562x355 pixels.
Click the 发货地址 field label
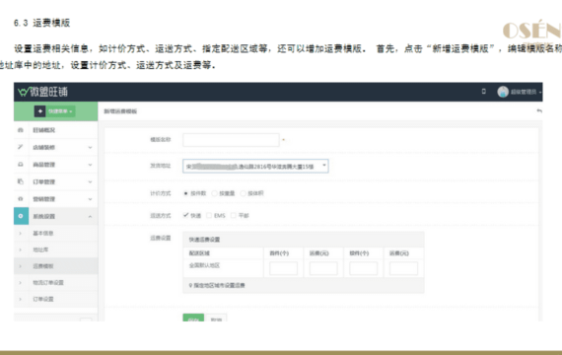pos(161,166)
